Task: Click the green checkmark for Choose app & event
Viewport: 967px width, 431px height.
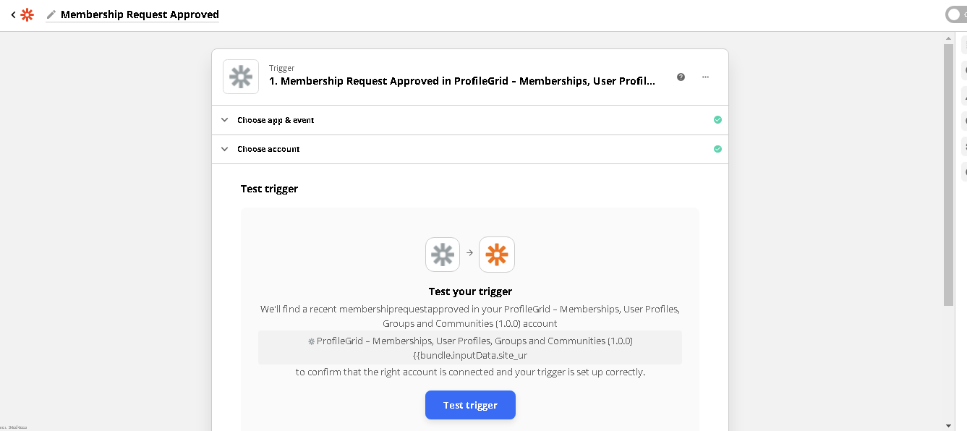Action: [717, 120]
